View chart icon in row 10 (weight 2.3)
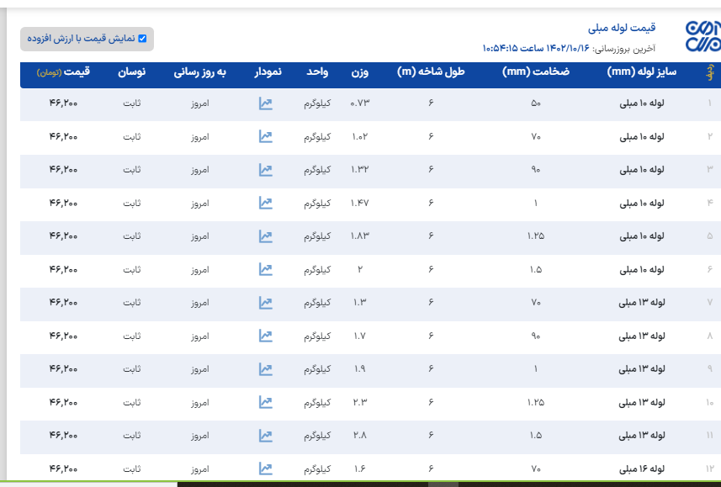Viewport: 721px width, 487px height. coord(265,402)
